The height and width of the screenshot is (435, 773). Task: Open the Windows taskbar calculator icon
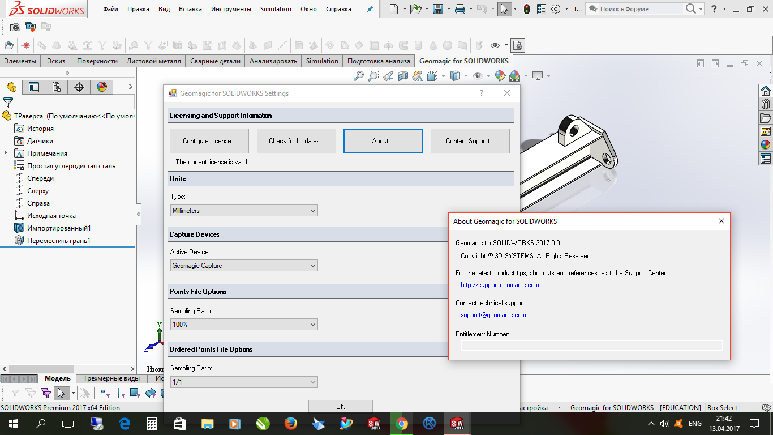point(152,424)
